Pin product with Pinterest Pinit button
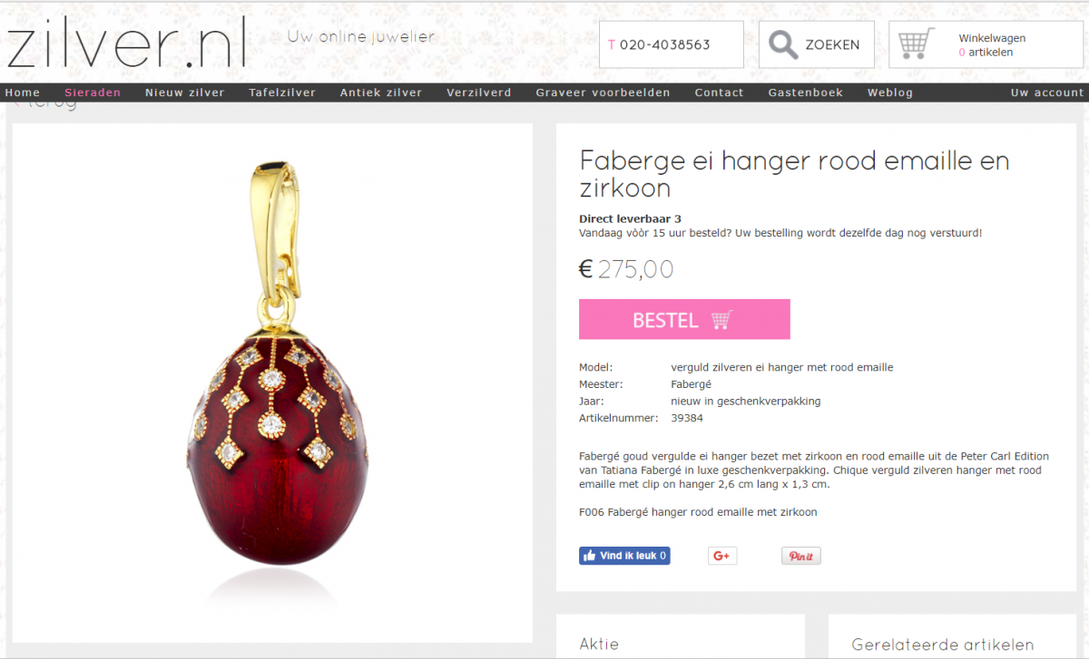 (801, 556)
